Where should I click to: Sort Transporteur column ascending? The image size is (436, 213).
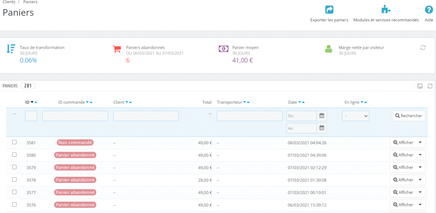pos(249,102)
